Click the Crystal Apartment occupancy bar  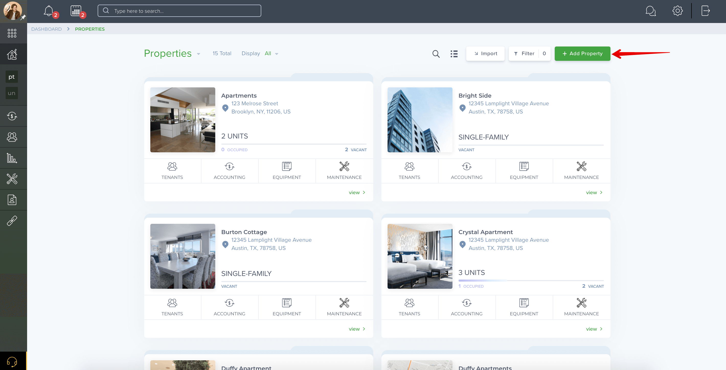coord(531,280)
